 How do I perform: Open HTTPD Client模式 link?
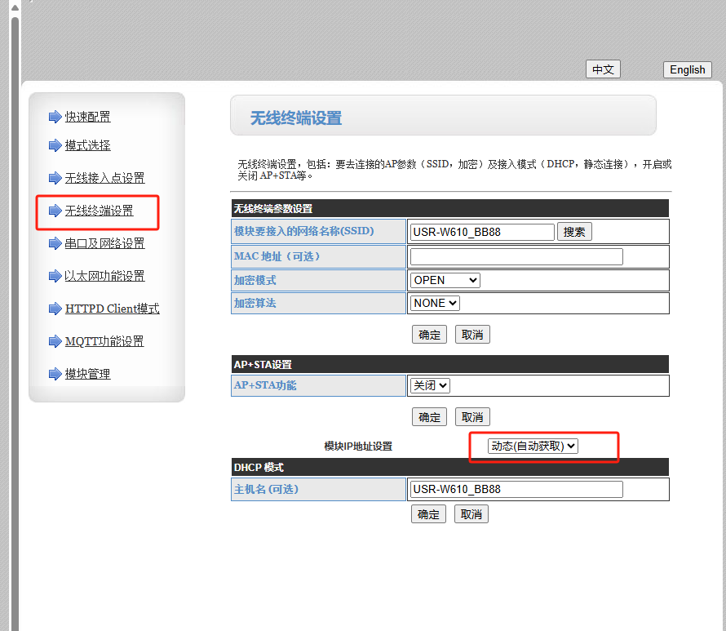[x=112, y=309]
